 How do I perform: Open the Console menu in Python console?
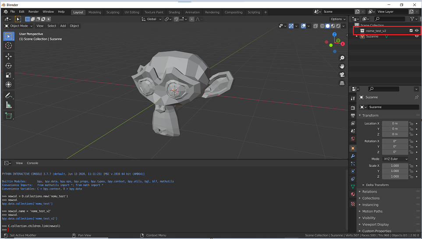pyautogui.click(x=32, y=163)
